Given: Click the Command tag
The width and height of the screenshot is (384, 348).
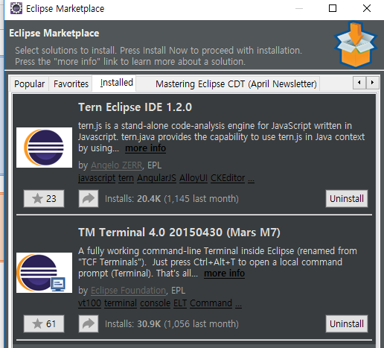Looking at the screenshot, I should (211, 303).
